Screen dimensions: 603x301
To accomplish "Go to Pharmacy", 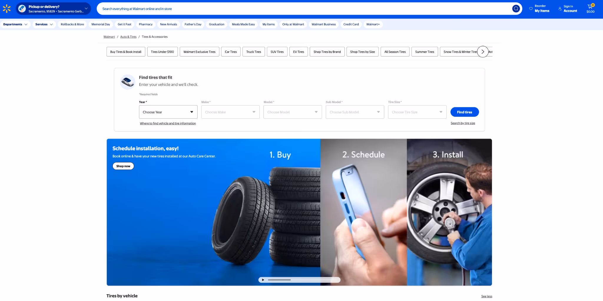I will coord(146,24).
